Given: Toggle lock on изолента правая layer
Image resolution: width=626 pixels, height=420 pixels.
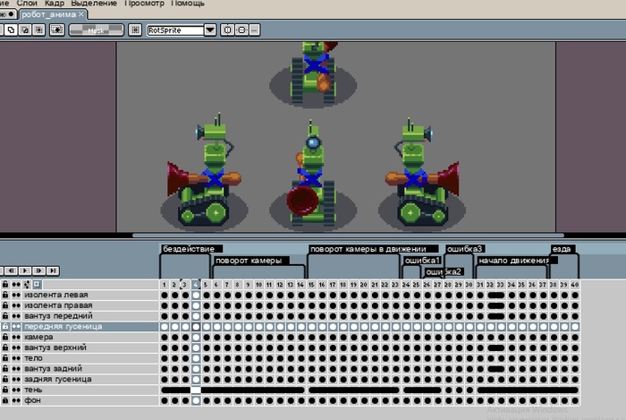Looking at the screenshot, I should [x=5, y=305].
